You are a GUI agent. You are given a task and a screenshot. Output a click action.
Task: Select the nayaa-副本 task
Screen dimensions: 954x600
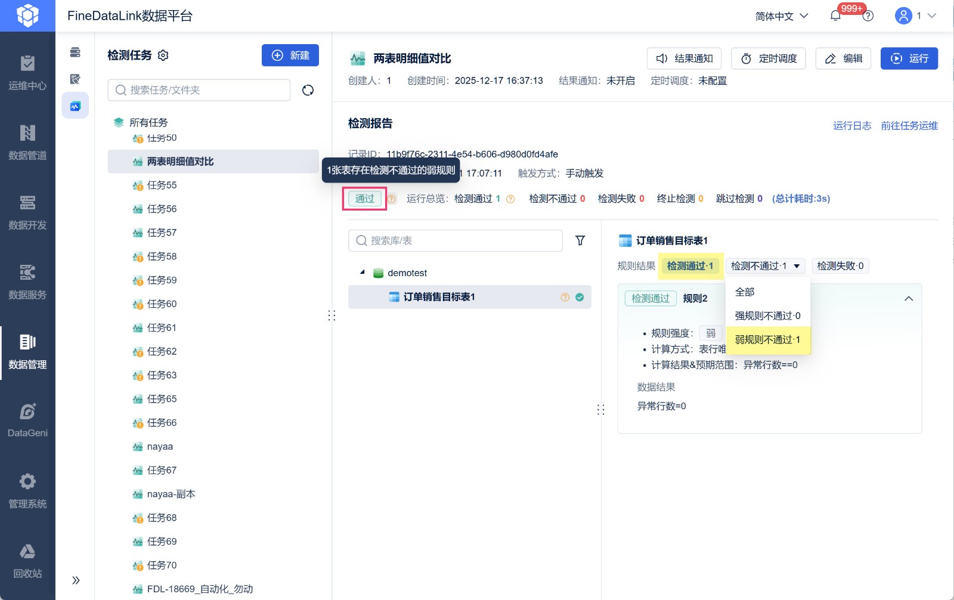(171, 494)
